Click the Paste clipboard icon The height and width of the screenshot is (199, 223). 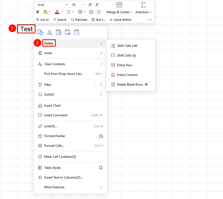59,32
